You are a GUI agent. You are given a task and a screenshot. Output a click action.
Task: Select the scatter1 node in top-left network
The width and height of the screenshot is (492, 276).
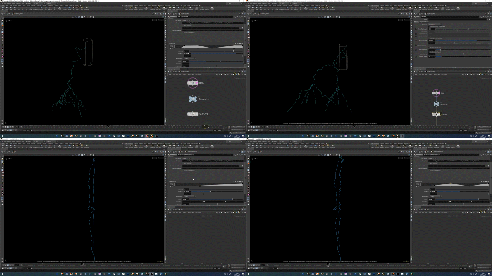click(x=193, y=114)
